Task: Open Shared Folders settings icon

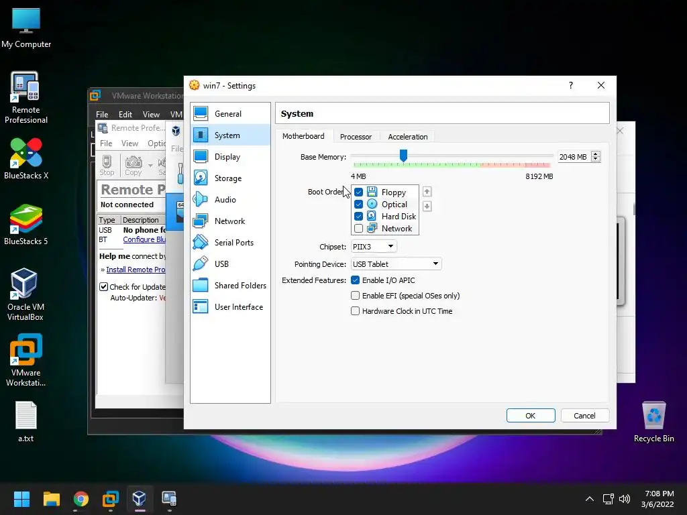Action: 201,285
